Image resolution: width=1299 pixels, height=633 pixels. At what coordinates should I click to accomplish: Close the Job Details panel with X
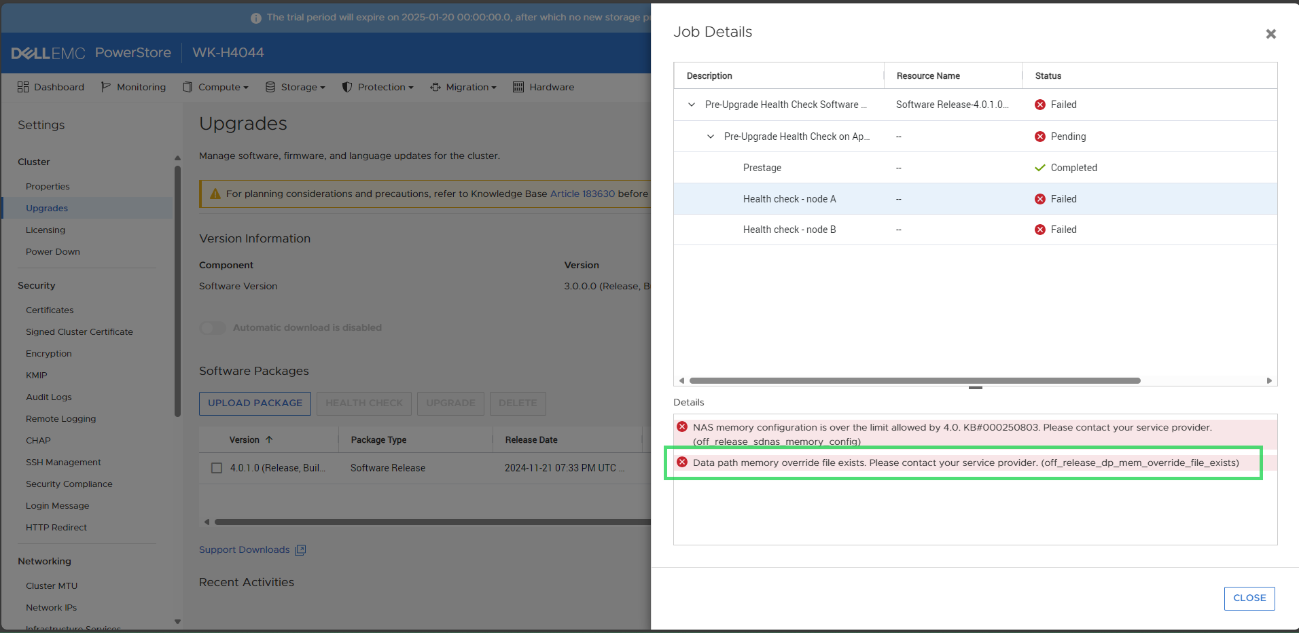[x=1270, y=34]
